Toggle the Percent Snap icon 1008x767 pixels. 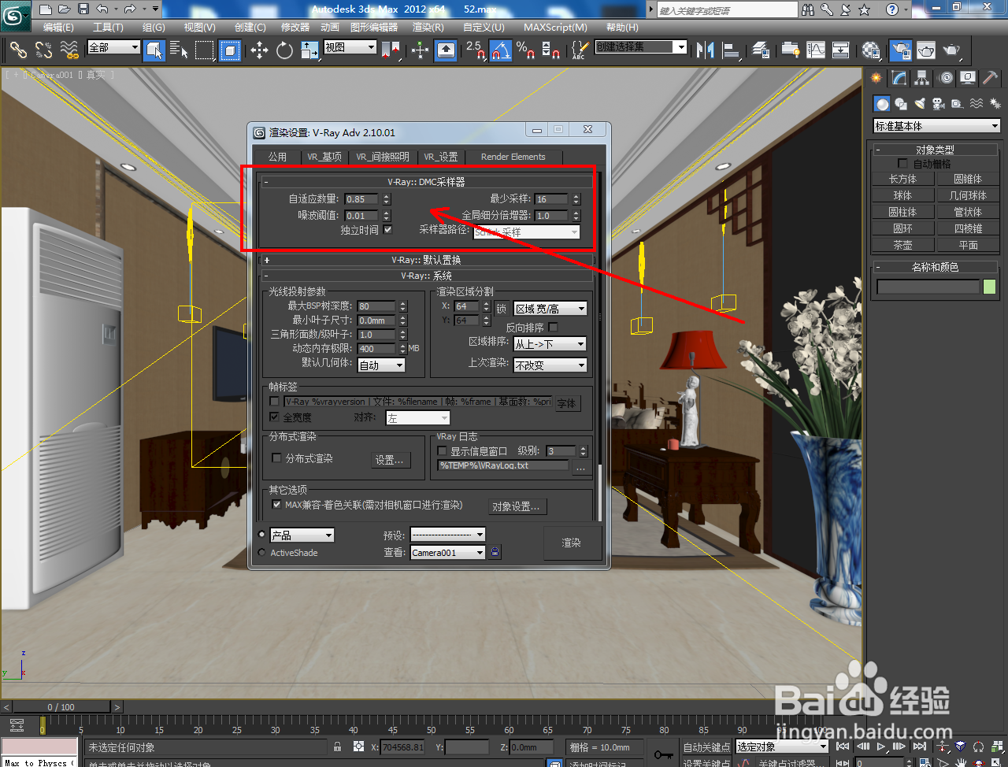525,50
